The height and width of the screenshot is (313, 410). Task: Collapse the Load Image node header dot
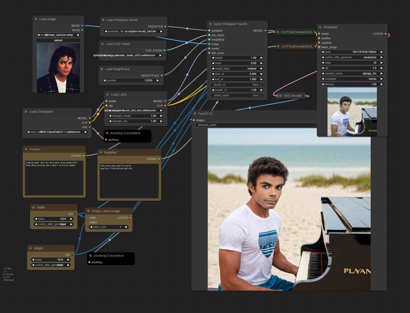tap(35, 19)
